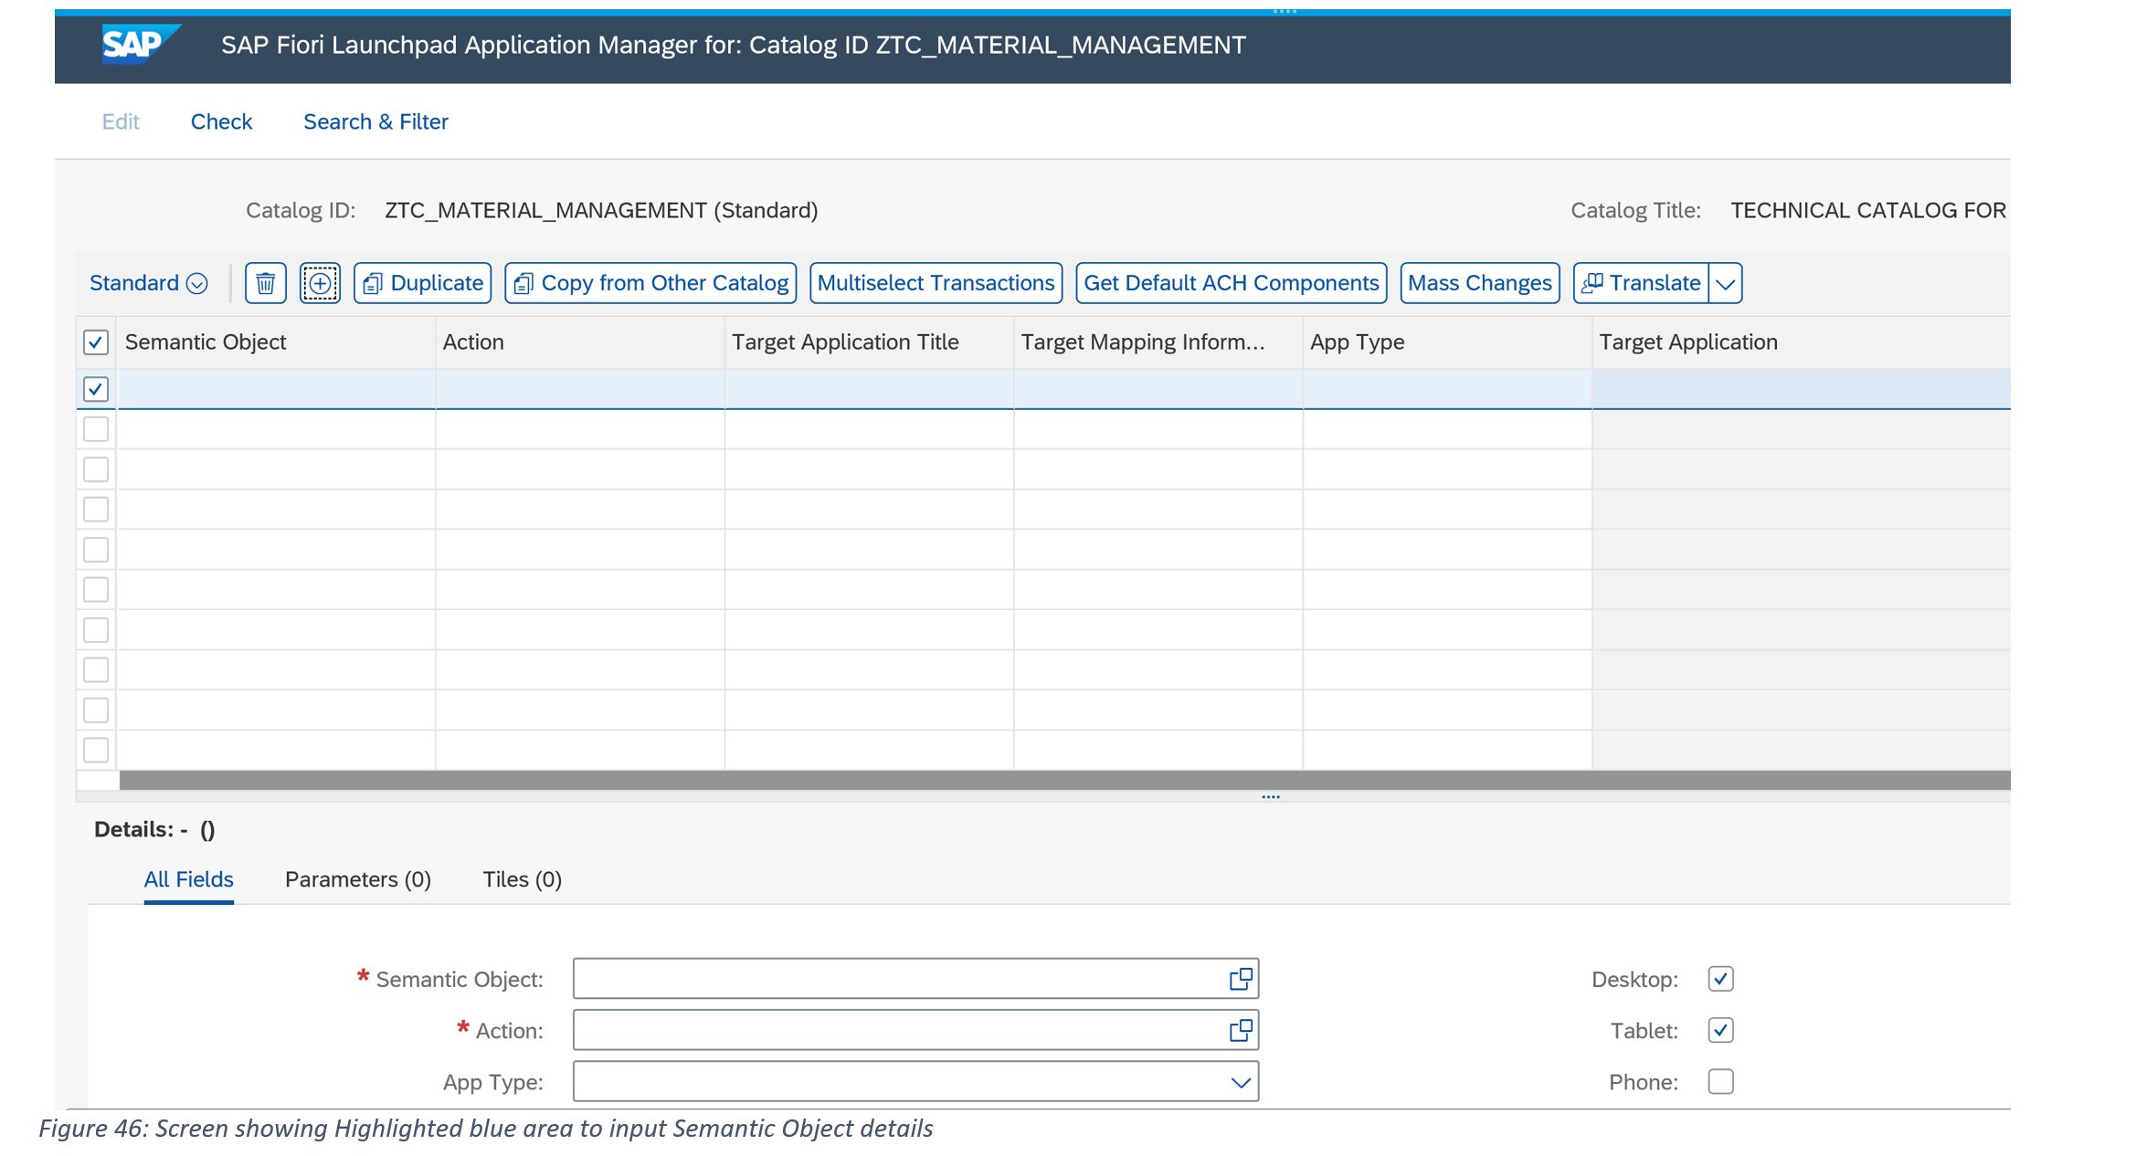Click the Copy from Other Catalog icon
The height and width of the screenshot is (1156, 2136).
523,283
